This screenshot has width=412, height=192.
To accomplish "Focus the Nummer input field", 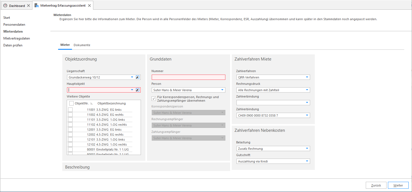I will click(x=189, y=77).
